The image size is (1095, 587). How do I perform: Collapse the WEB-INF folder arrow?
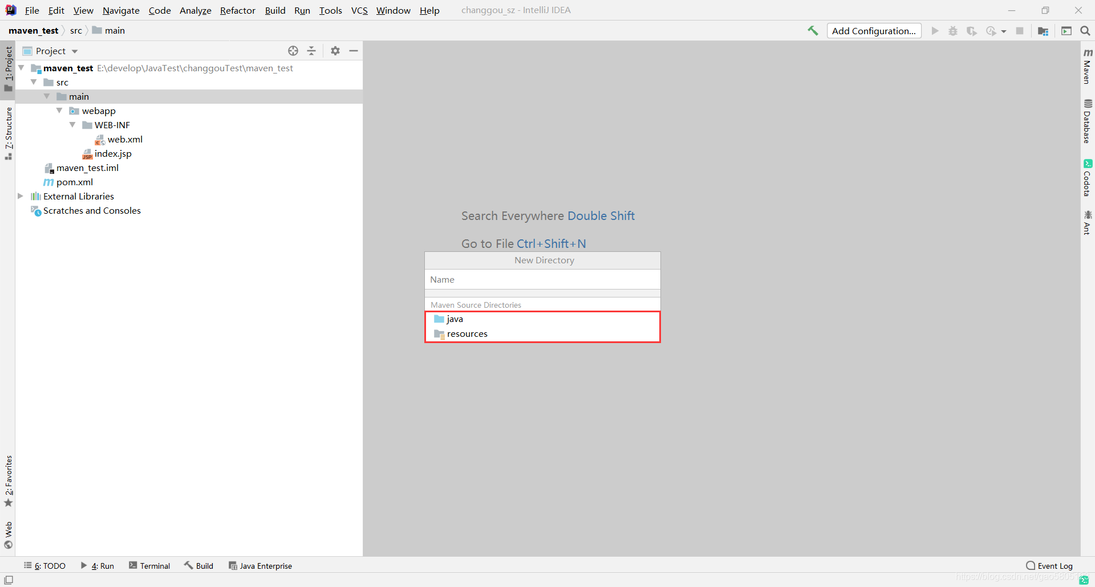[x=72, y=125]
